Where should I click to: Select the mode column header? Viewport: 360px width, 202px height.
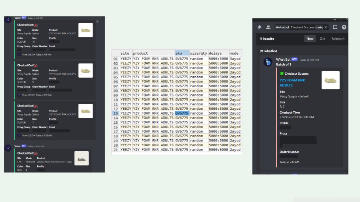[235, 53]
